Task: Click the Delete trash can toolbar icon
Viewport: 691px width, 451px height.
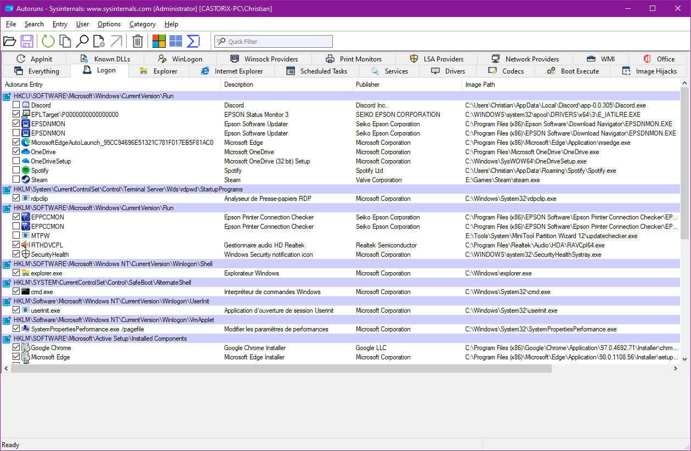Action: (138, 41)
